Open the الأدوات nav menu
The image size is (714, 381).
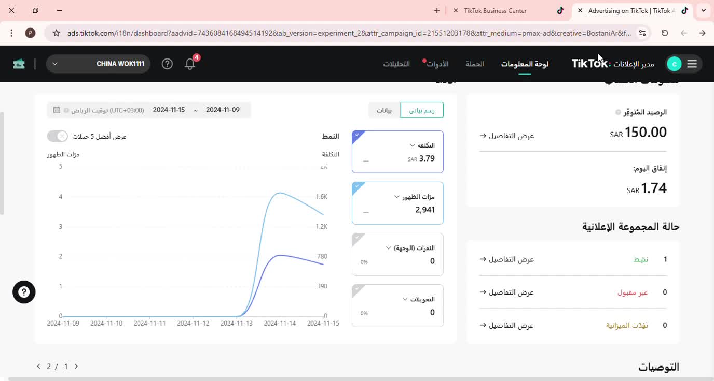pos(437,64)
